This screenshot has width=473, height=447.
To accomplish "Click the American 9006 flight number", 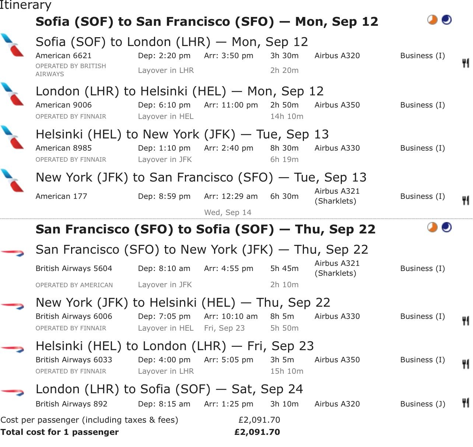I will point(64,105).
